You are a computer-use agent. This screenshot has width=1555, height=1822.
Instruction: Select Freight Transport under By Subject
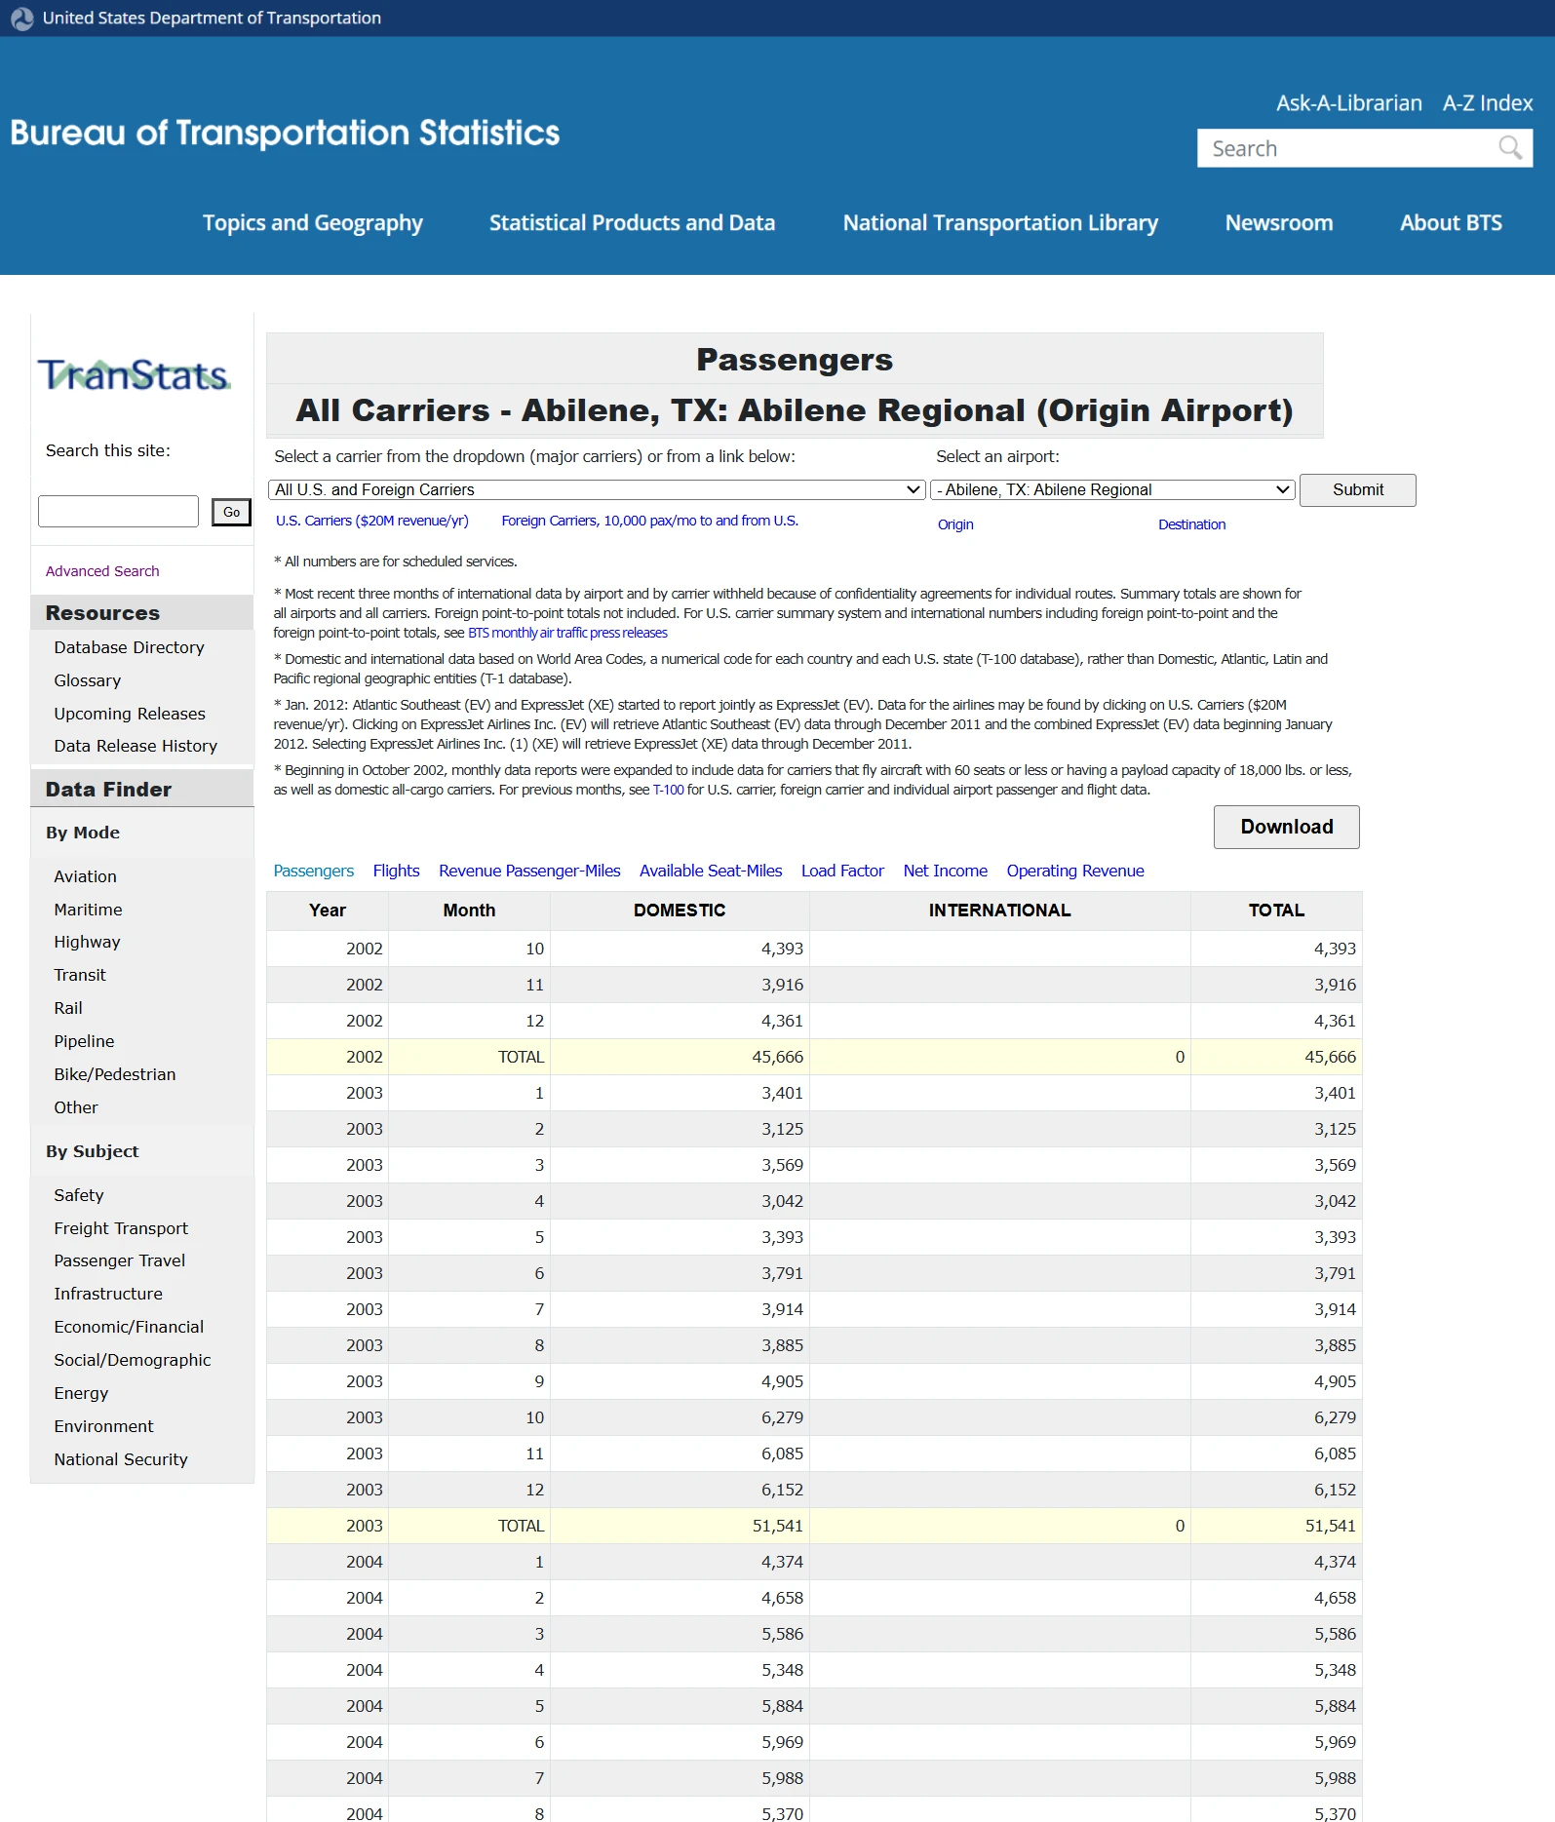coord(121,1228)
